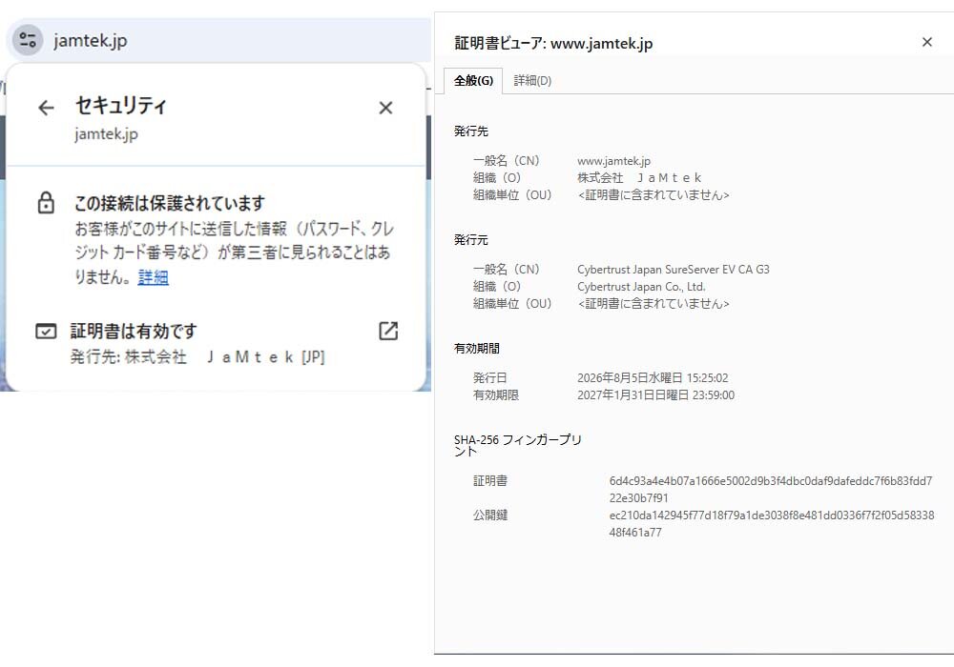Click the issue date 2026年8月5日 value
This screenshot has width=954, height=667.
(x=653, y=378)
